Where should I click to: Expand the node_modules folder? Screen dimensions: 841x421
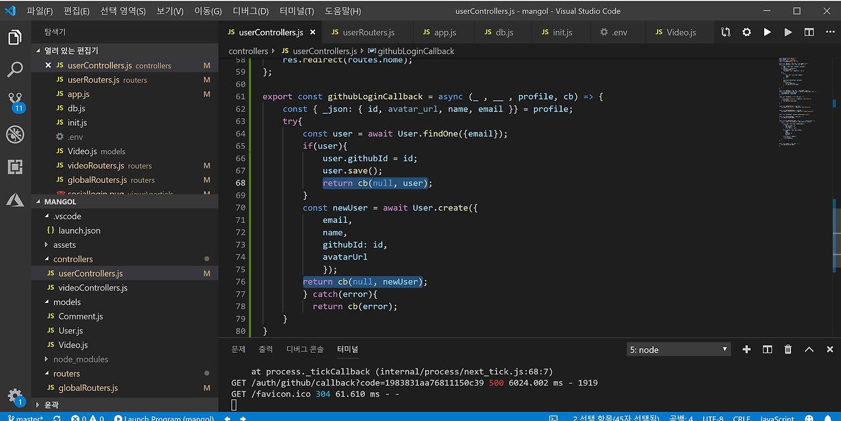click(80, 359)
